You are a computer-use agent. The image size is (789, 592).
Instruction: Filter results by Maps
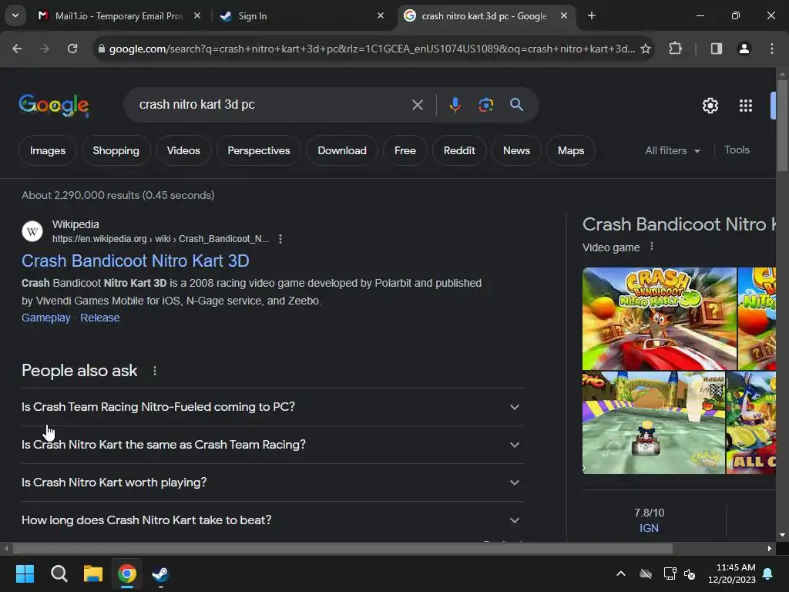[x=571, y=150]
